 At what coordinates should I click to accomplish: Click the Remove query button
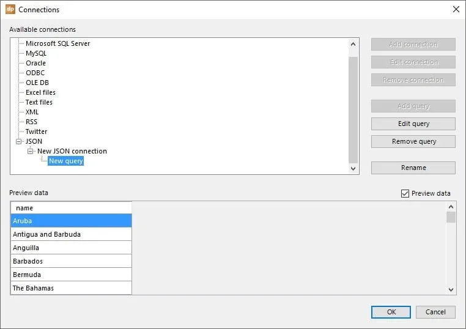click(413, 141)
